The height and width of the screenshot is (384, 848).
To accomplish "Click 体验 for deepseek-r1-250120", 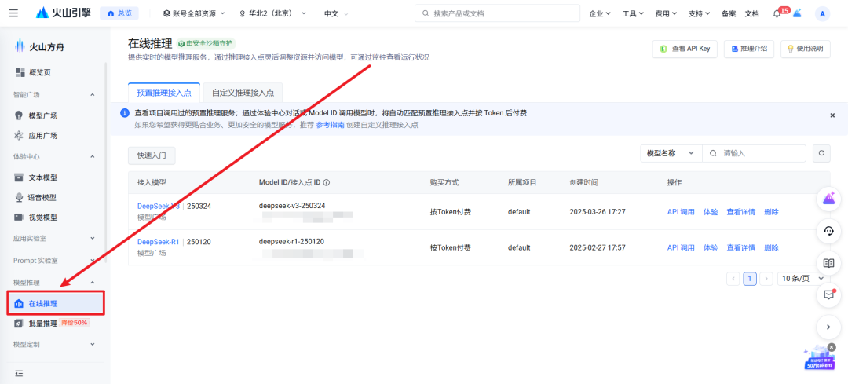I will click(x=710, y=247).
